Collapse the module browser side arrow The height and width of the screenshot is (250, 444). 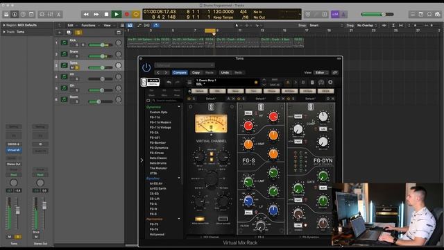[x=142, y=160]
